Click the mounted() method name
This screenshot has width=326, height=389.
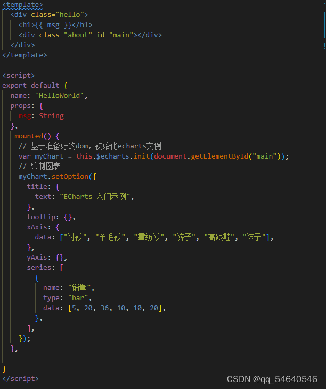point(29,136)
